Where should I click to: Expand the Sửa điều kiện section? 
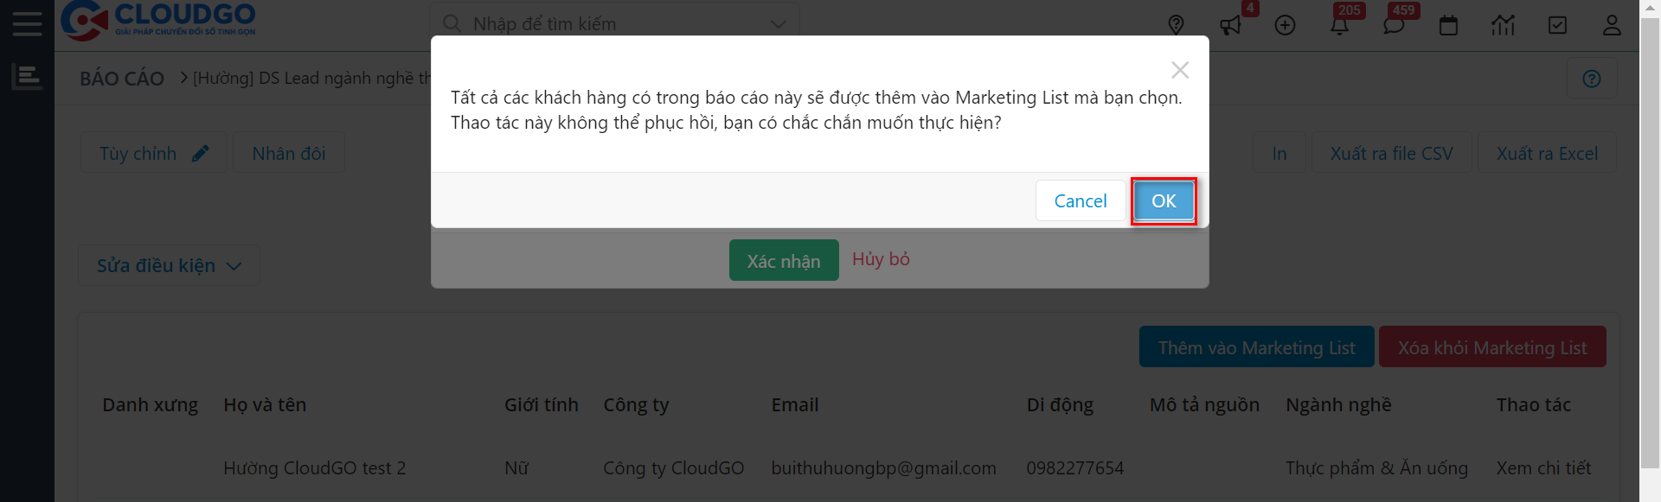(169, 266)
